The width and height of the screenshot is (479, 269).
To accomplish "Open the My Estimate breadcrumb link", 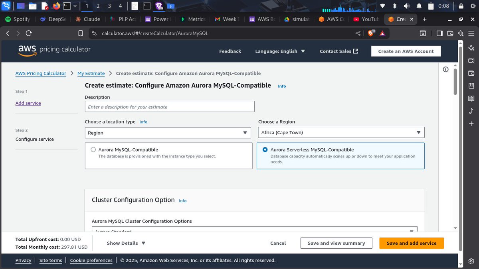I will pyautogui.click(x=91, y=73).
